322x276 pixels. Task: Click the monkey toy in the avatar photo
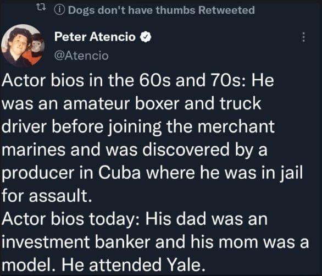coord(37,47)
